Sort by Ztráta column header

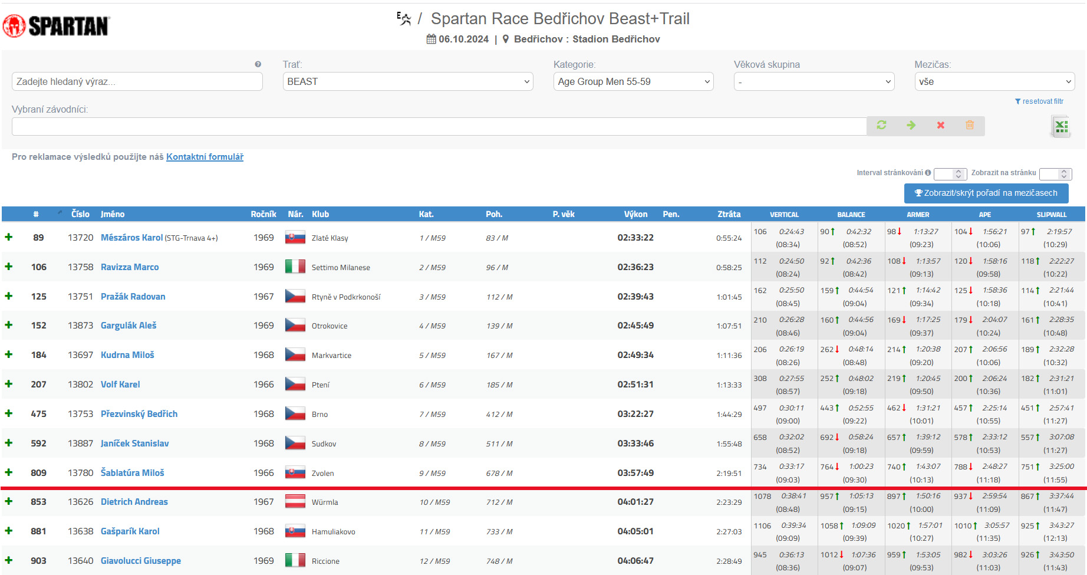coord(729,214)
